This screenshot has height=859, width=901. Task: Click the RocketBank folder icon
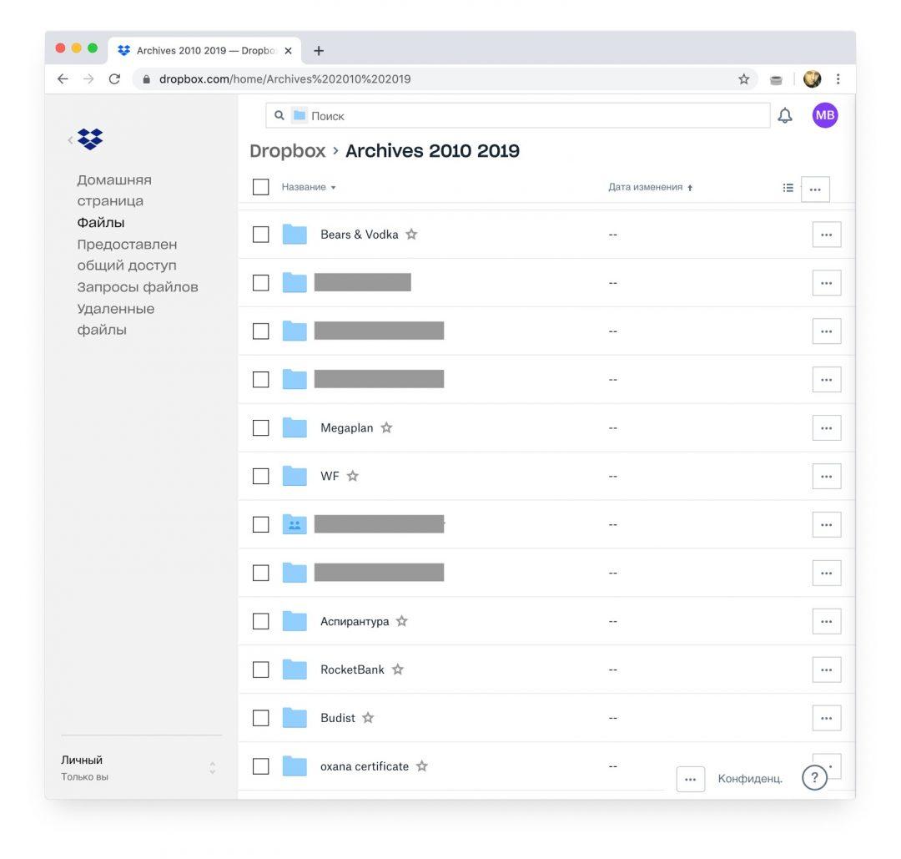point(294,670)
